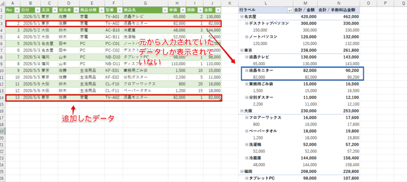
Task: Collapse the 名古屋 pivot group
Action: 242,16
